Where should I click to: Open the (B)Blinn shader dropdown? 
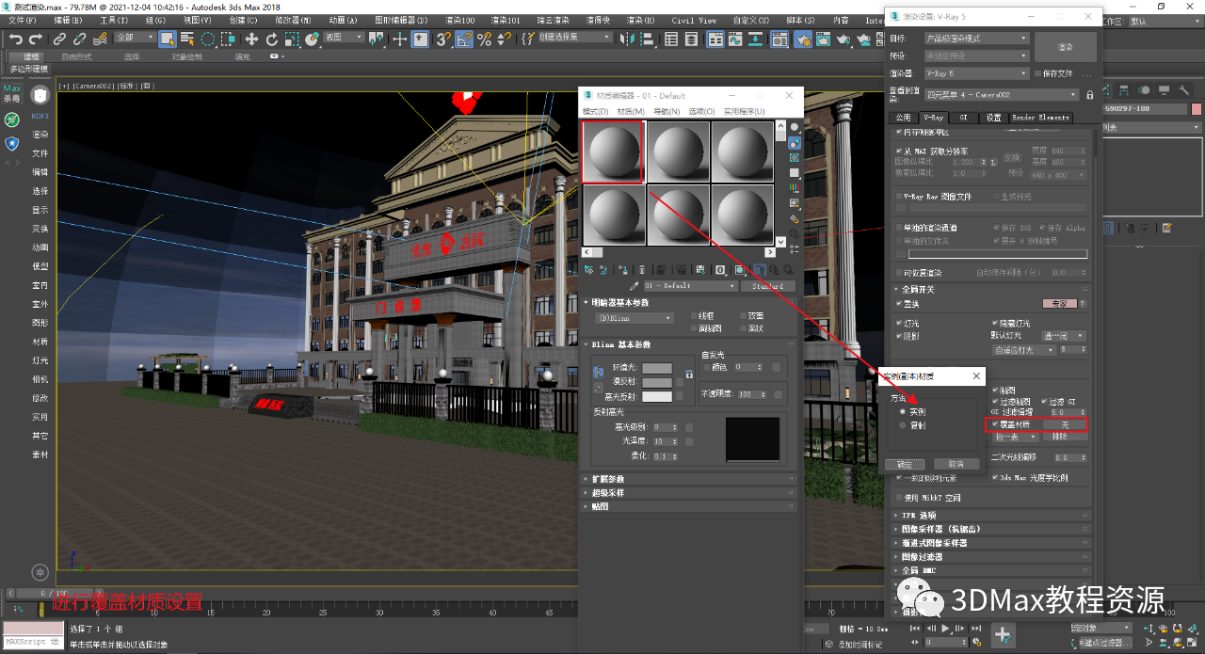[x=633, y=318]
